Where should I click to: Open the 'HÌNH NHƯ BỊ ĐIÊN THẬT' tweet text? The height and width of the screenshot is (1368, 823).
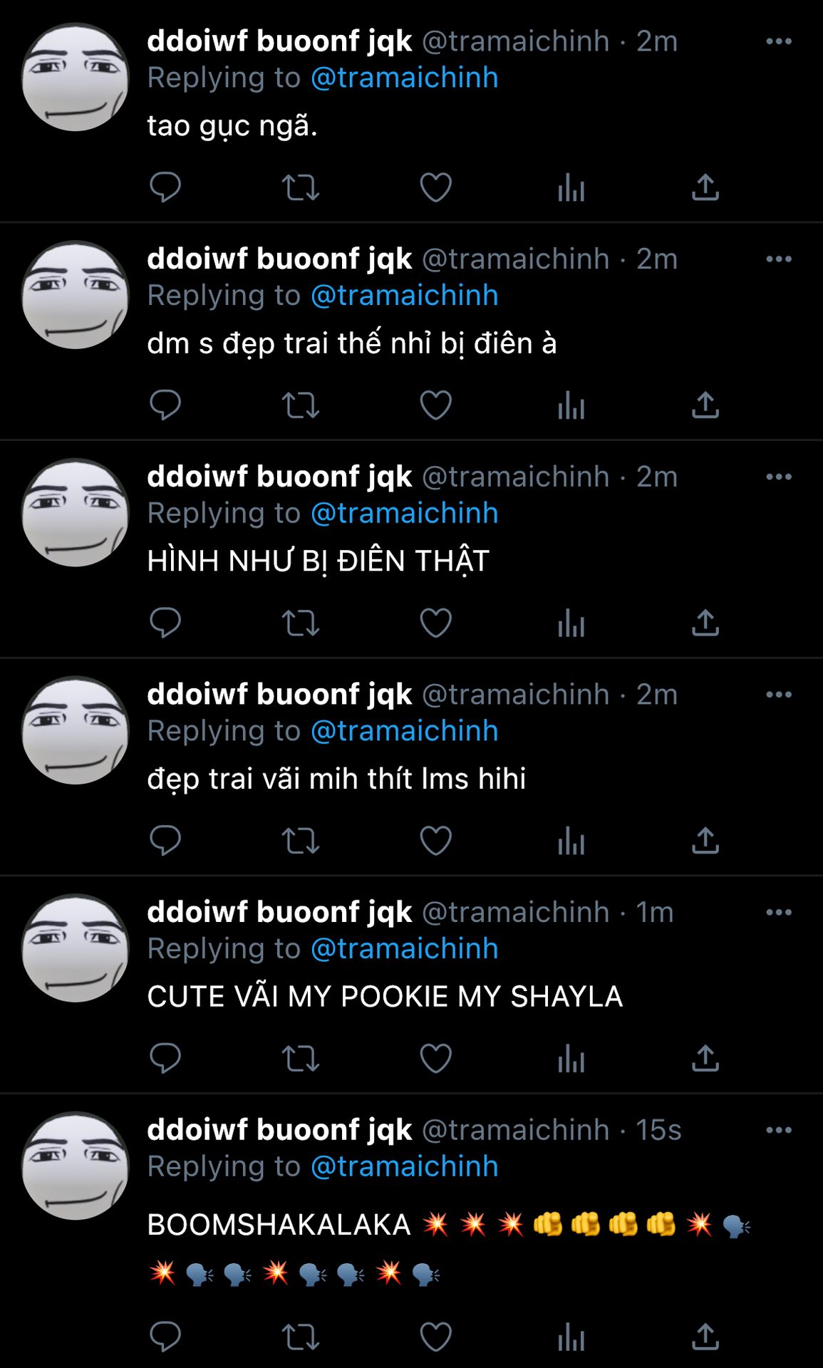tap(318, 561)
